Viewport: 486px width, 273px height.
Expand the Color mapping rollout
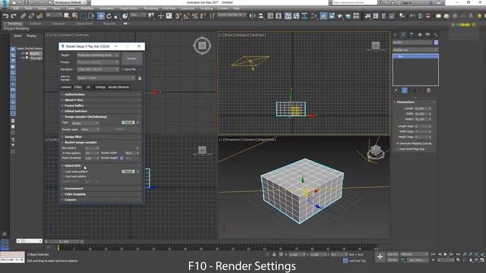click(x=101, y=194)
